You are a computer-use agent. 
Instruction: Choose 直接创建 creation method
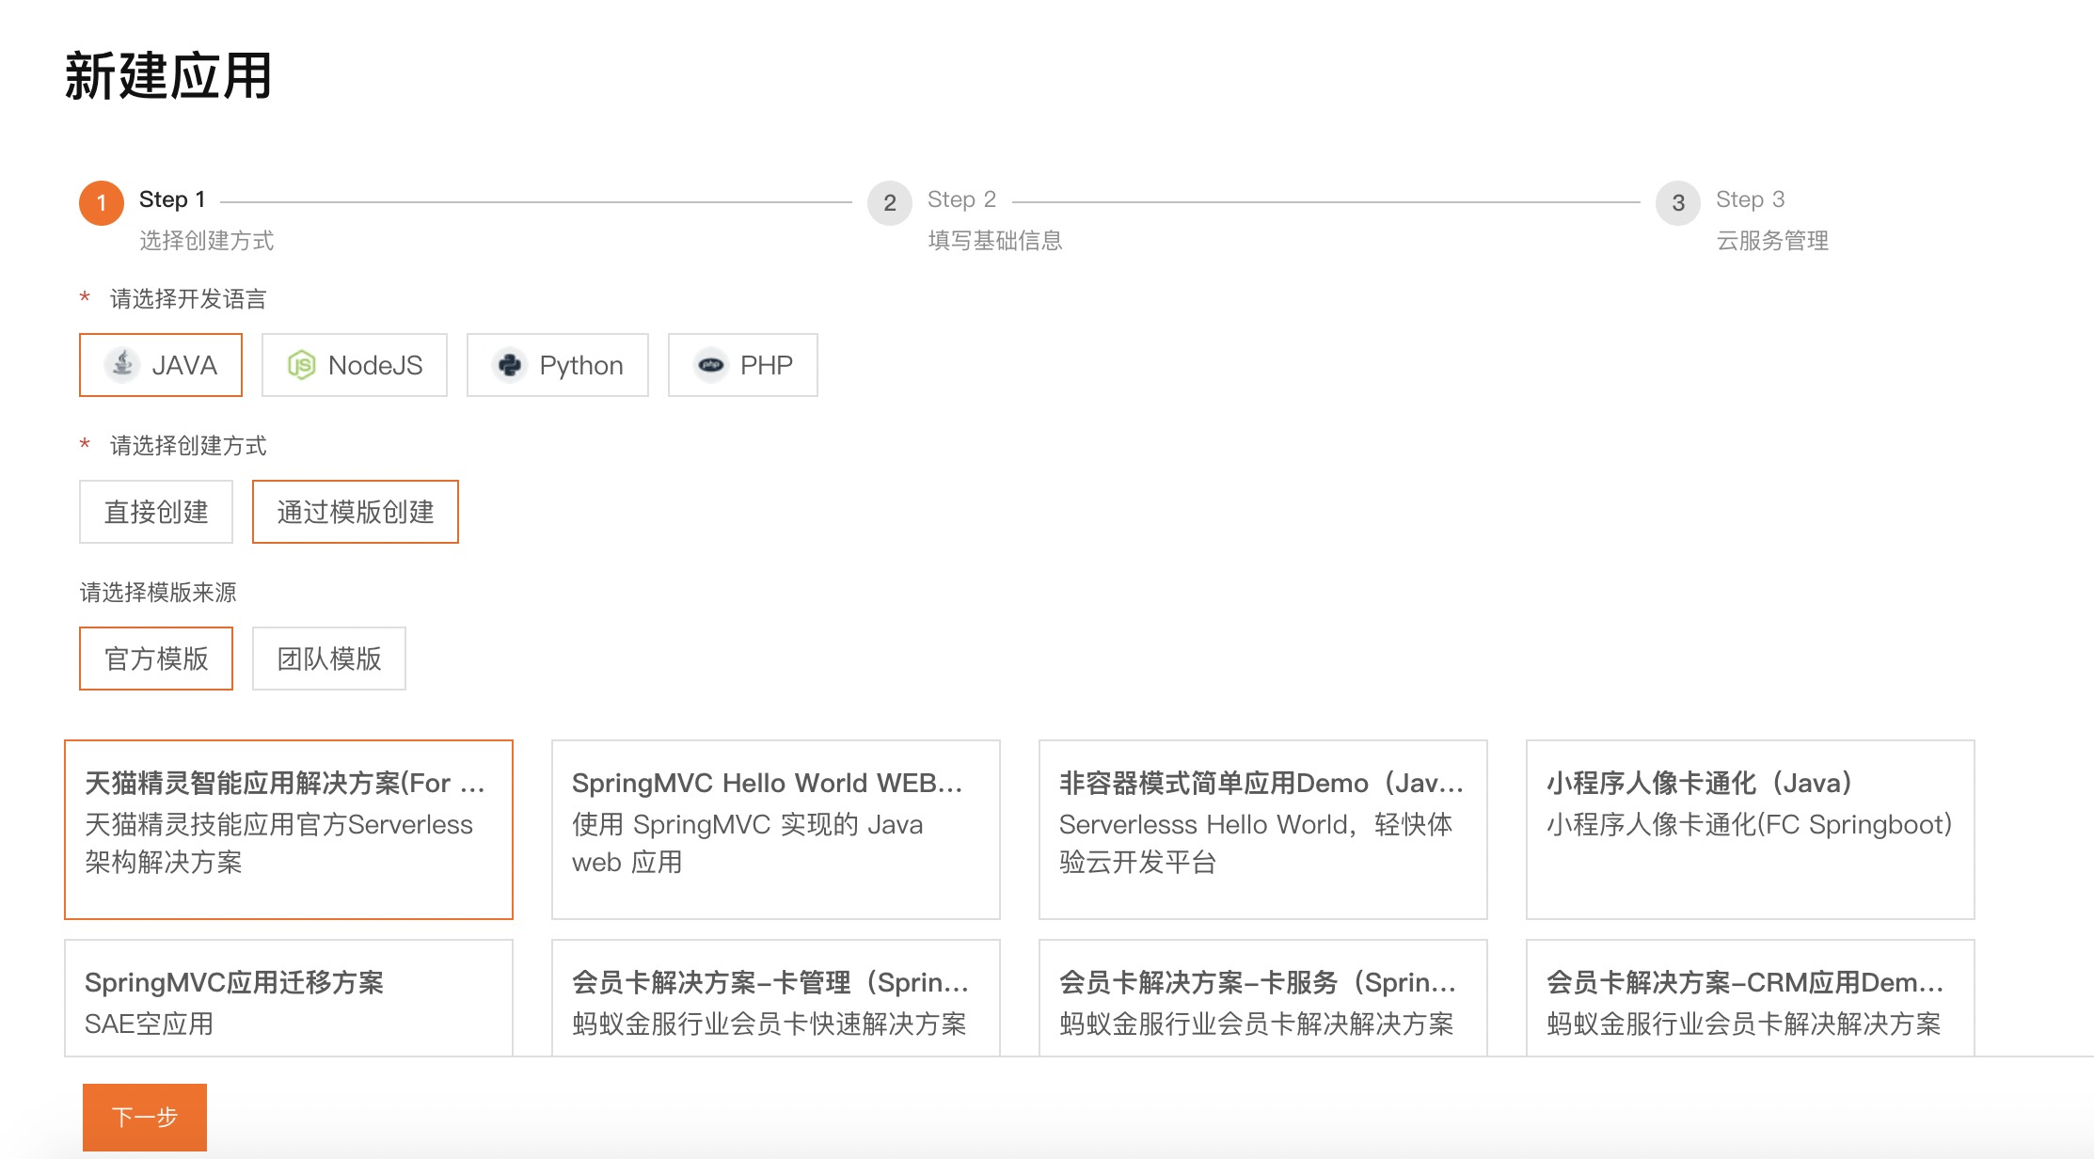pyautogui.click(x=156, y=512)
